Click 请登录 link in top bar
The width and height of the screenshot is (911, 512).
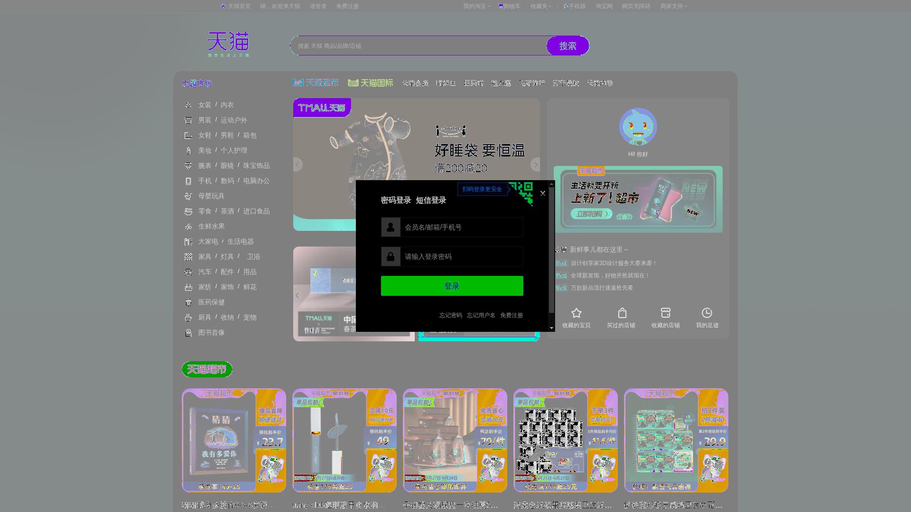click(318, 6)
